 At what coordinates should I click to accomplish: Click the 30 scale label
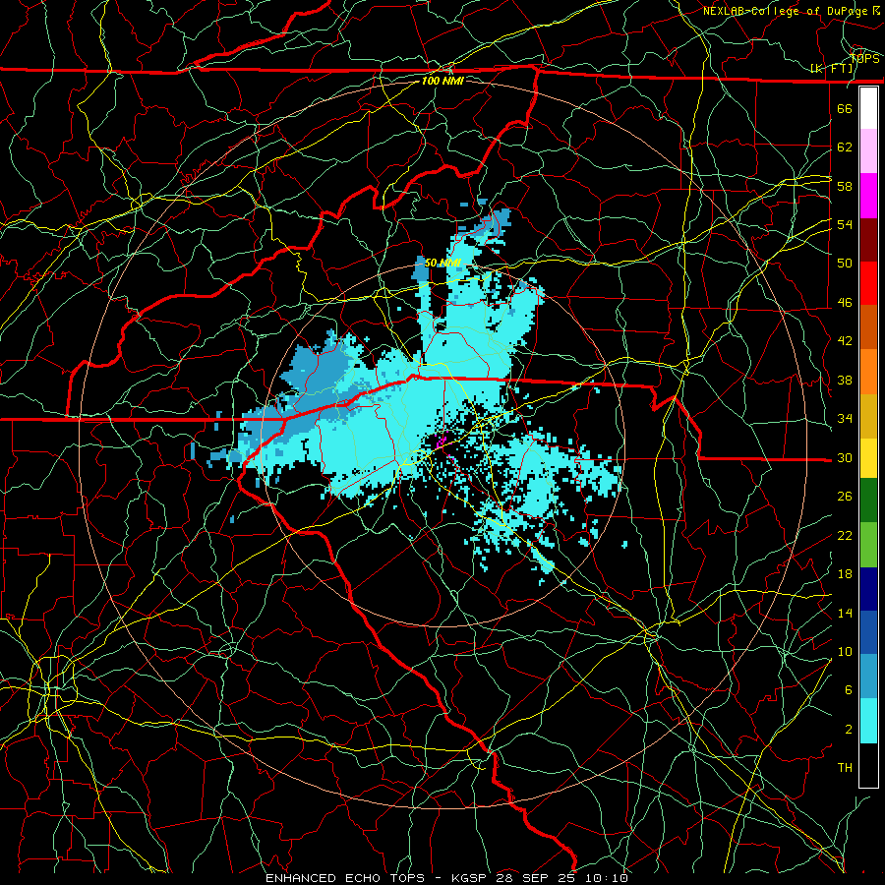coord(845,457)
